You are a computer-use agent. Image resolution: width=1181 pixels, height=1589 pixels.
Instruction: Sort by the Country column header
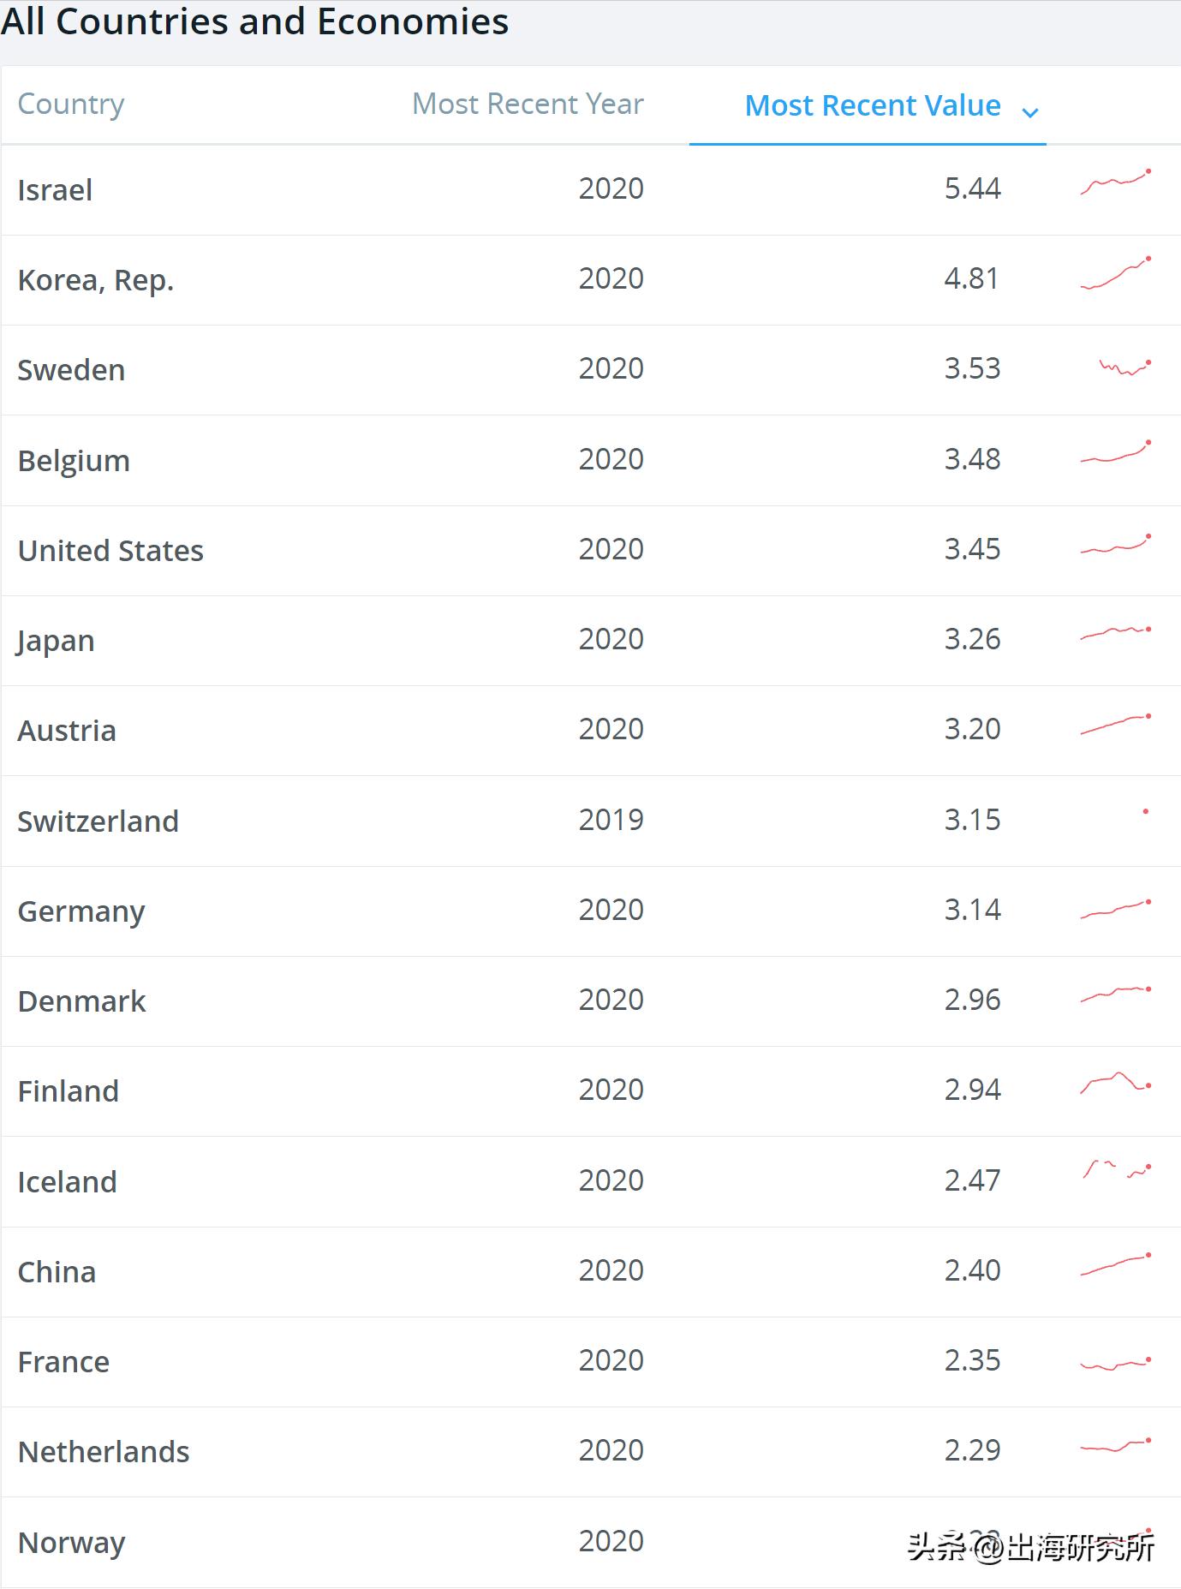click(71, 104)
